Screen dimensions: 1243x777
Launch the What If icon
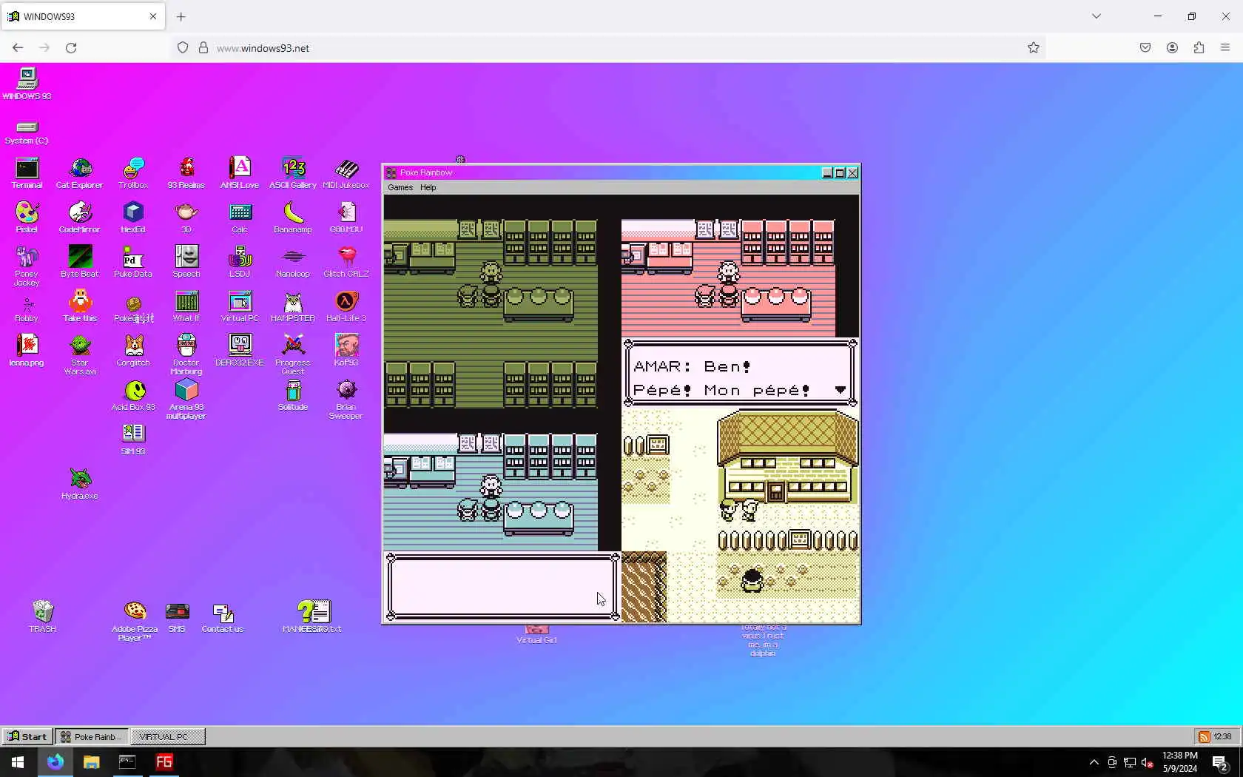pos(186,306)
